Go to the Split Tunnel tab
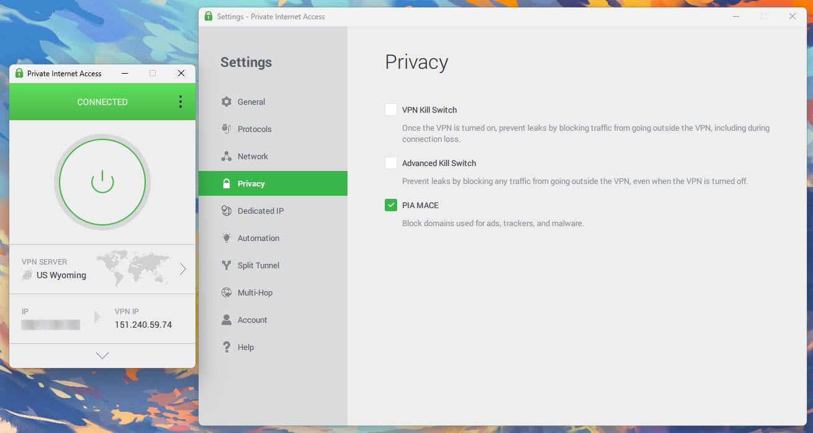 (x=273, y=265)
